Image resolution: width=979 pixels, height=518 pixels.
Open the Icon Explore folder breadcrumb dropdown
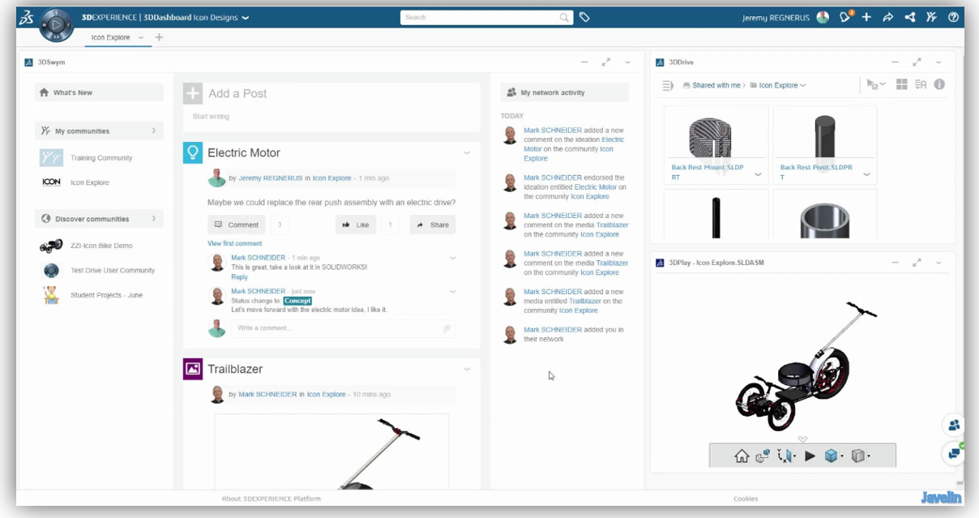pos(803,85)
